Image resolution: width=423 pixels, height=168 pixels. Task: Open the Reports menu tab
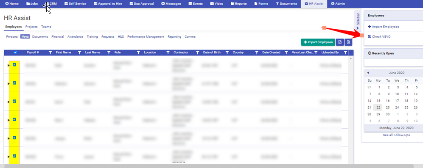coord(239,4)
